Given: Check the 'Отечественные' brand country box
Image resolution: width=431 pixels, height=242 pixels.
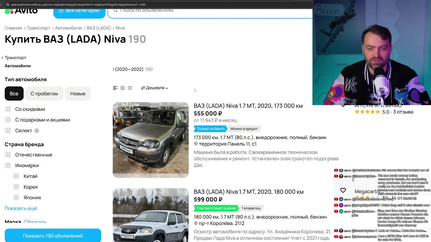Looking at the screenshot, I should tap(8, 155).
